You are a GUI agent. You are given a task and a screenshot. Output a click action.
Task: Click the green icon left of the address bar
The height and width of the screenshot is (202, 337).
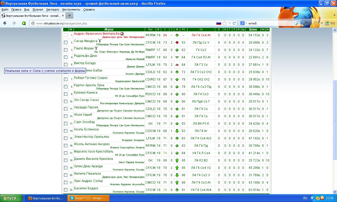pos(24,23)
